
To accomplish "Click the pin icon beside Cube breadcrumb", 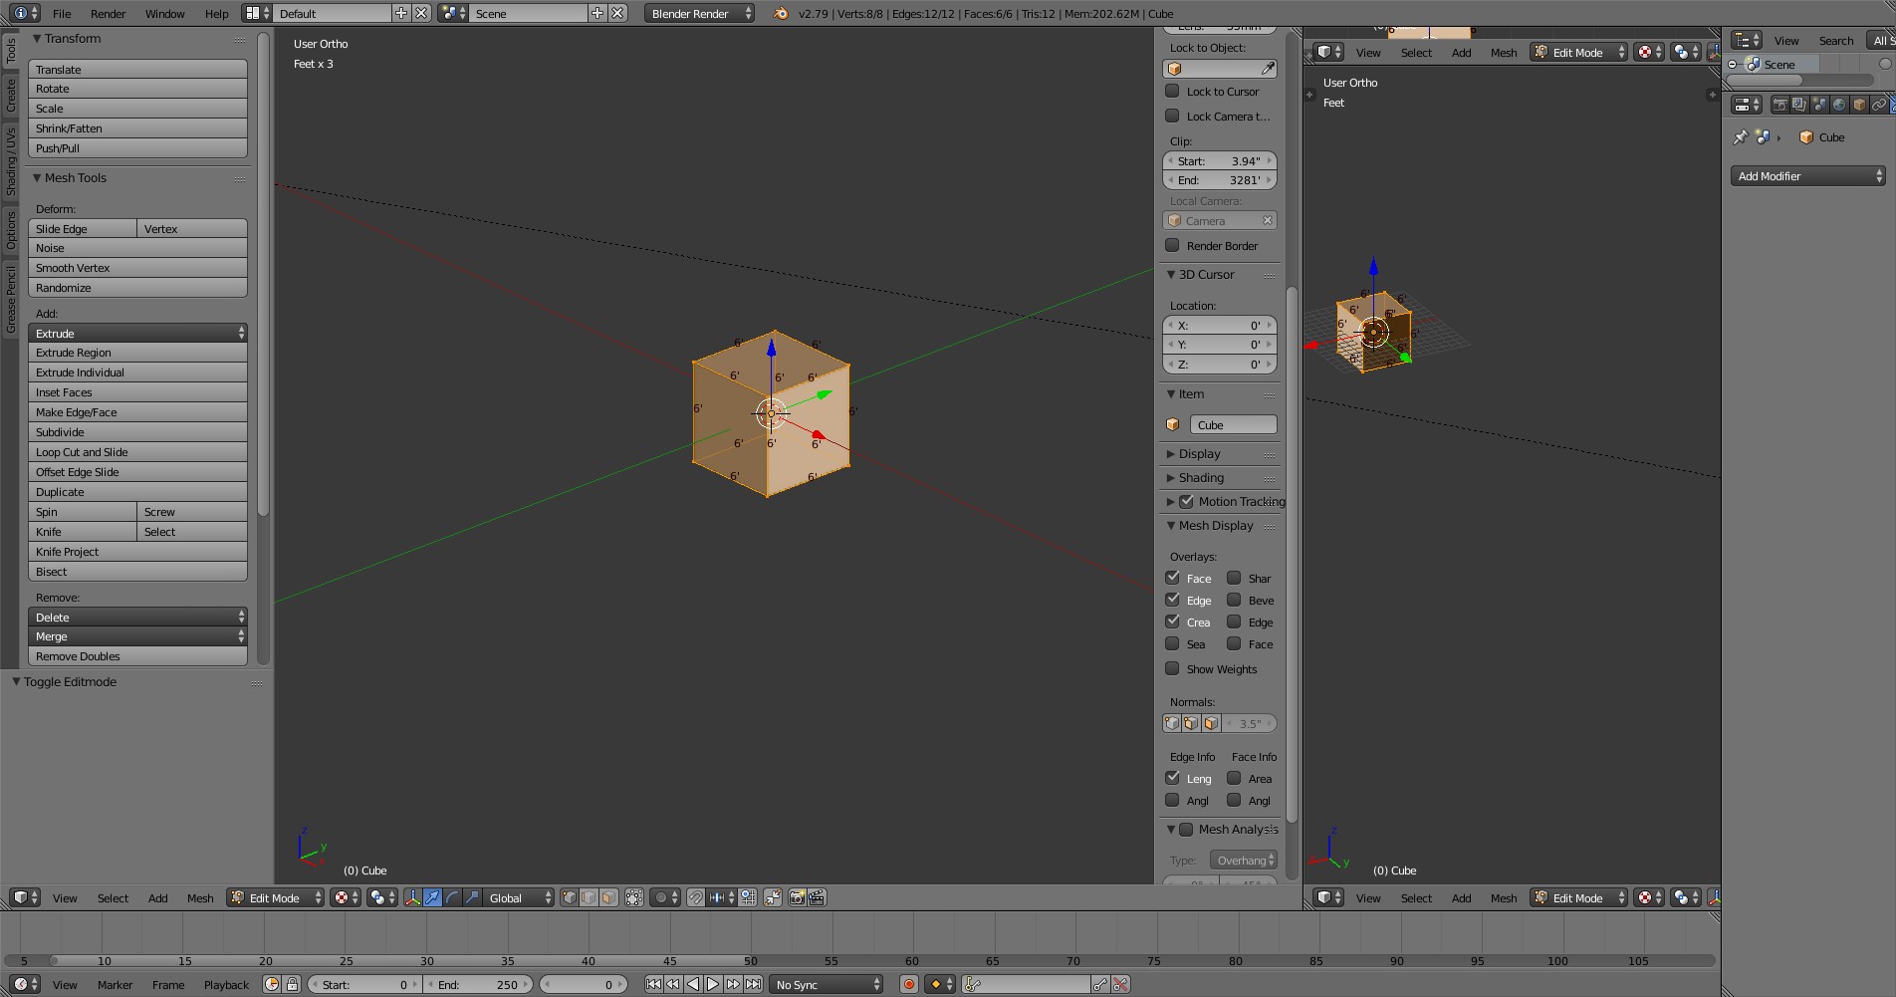I will click(x=1741, y=137).
